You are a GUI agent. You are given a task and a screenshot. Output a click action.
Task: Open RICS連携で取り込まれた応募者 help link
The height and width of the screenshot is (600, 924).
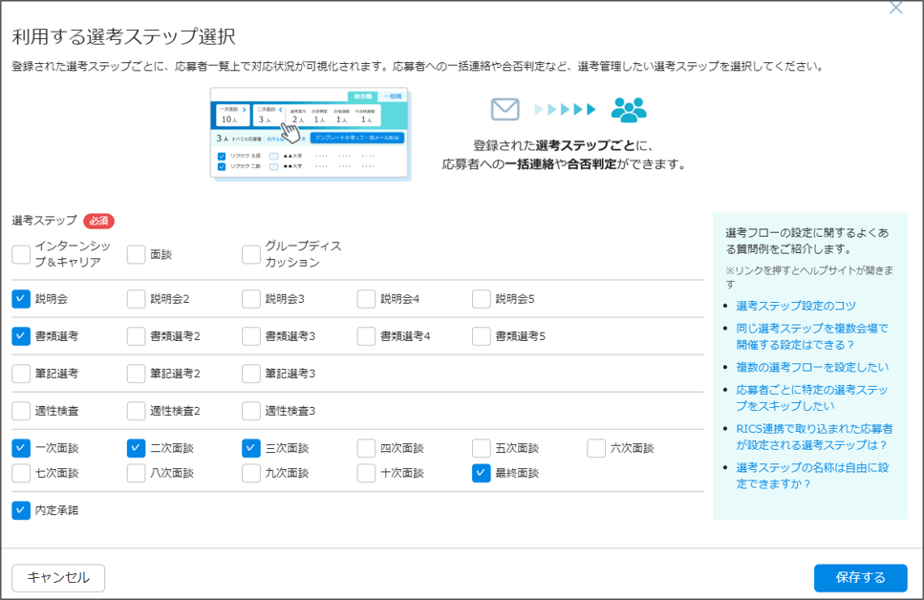[814, 437]
